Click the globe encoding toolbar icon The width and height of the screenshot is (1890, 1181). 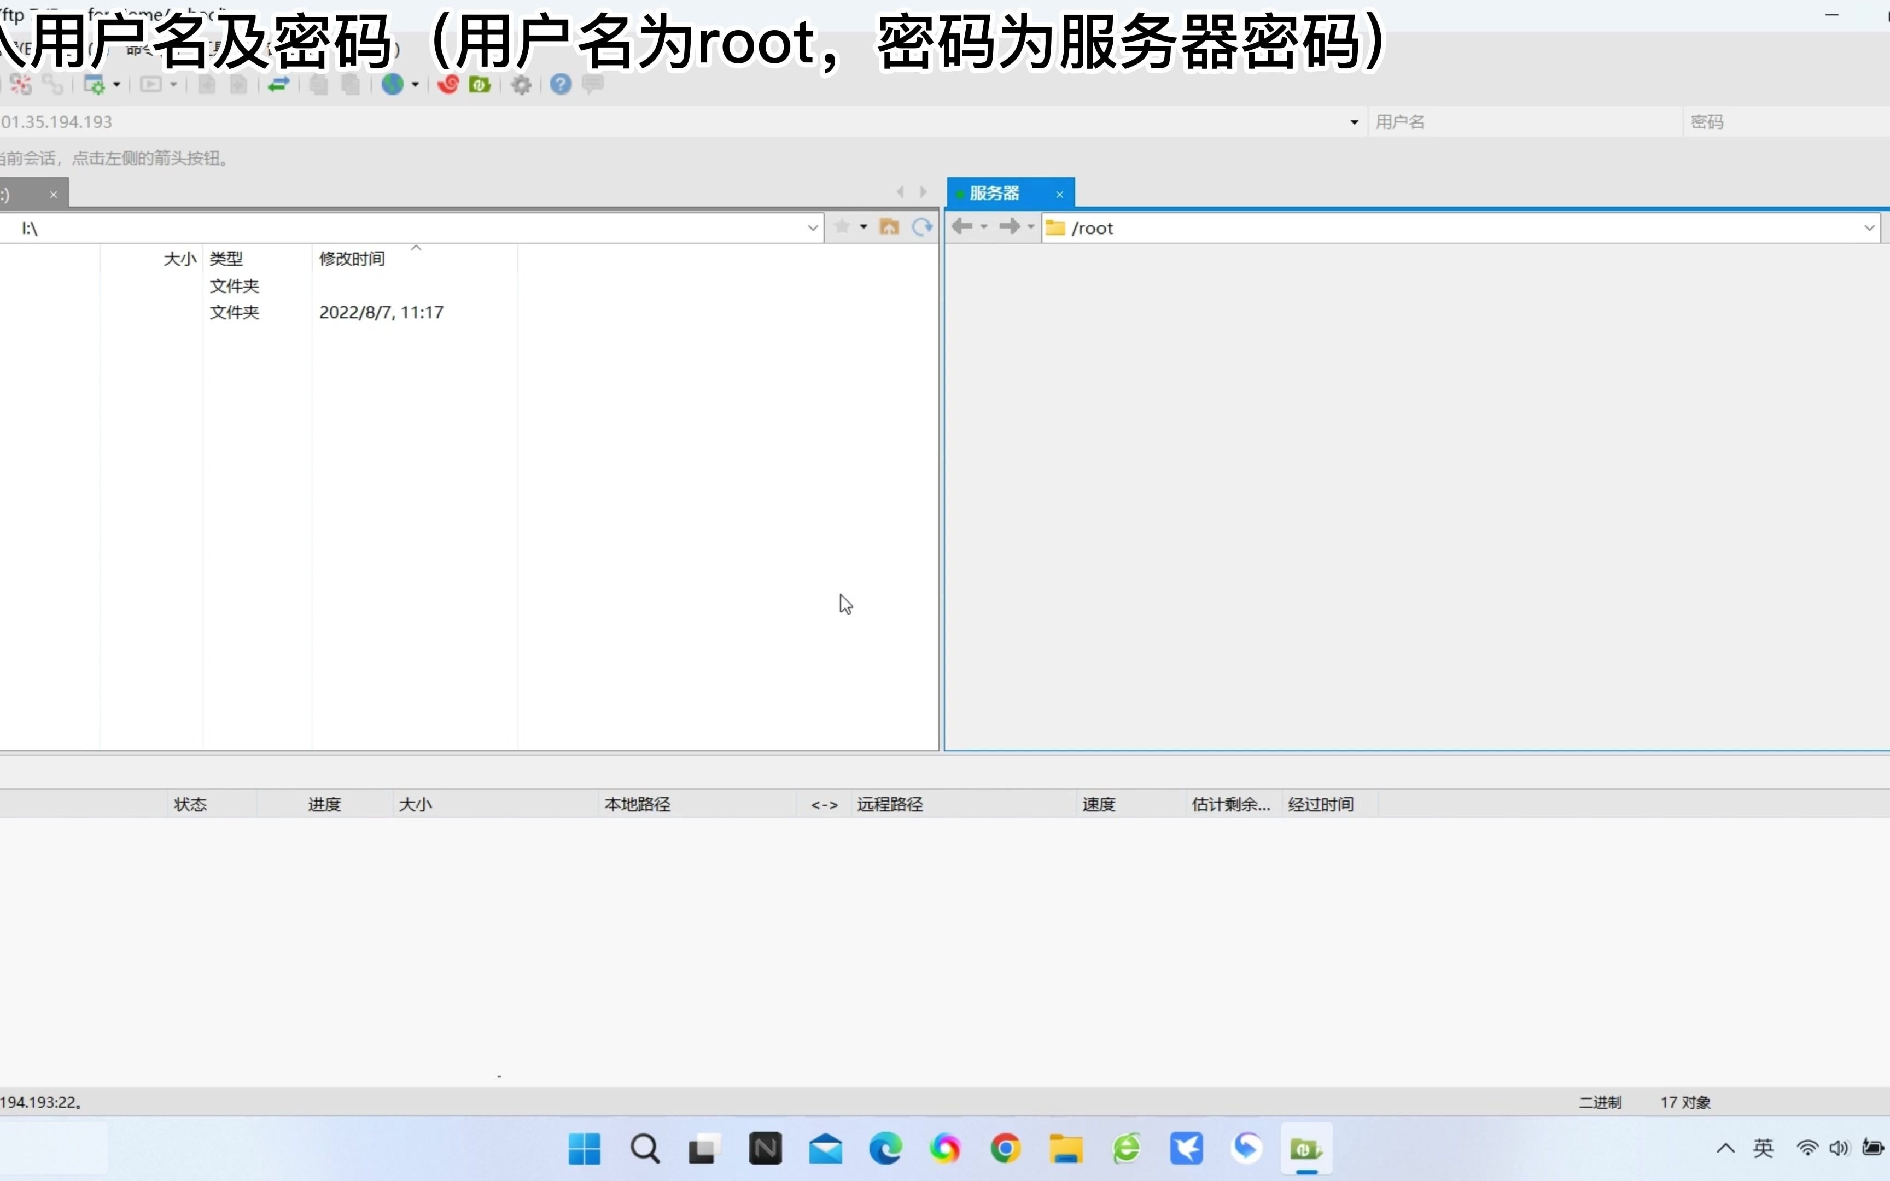click(393, 84)
